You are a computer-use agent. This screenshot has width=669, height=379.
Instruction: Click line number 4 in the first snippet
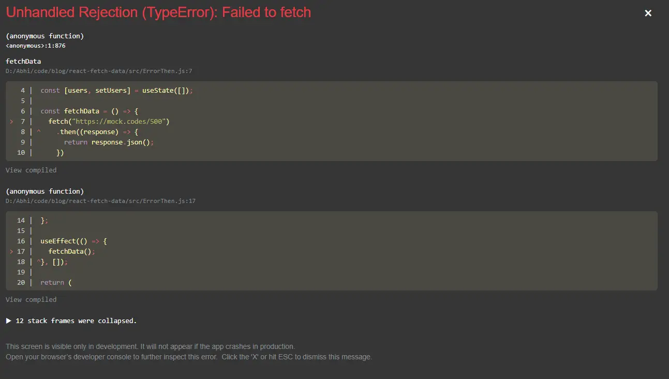point(22,90)
